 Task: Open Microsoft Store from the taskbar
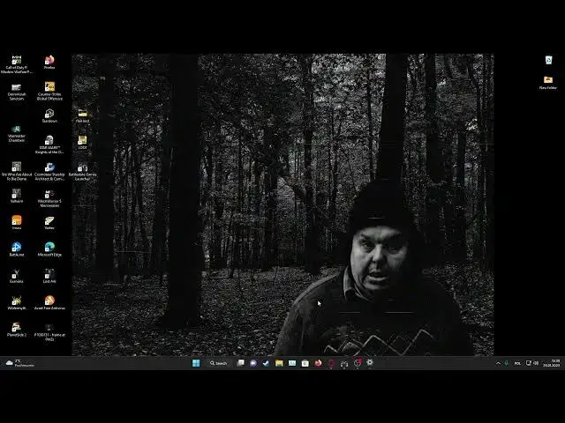tap(305, 363)
